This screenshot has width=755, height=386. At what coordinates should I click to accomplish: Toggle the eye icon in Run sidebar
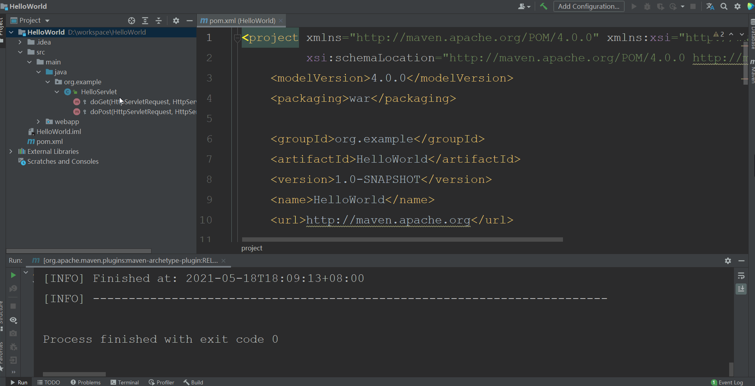(13, 320)
